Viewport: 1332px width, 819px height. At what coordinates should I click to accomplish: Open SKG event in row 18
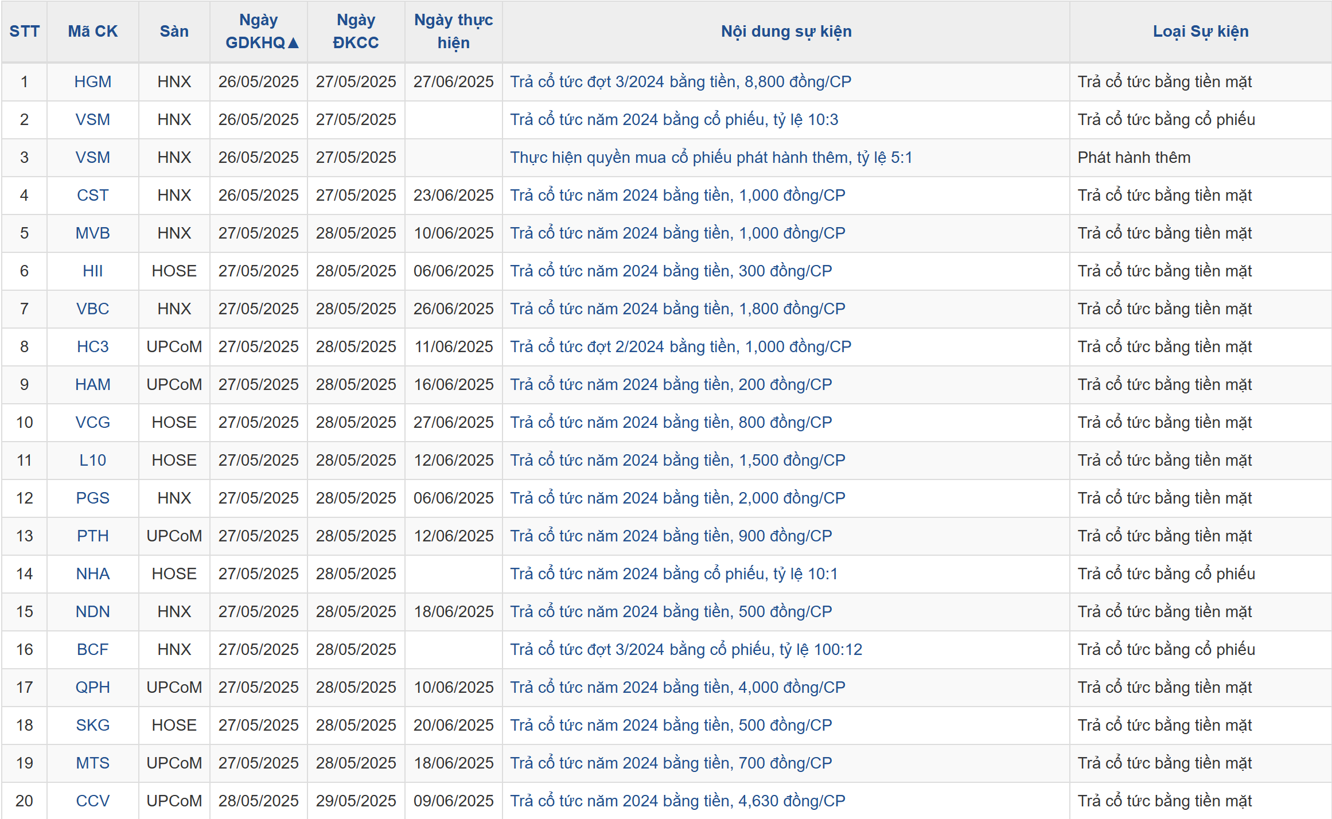point(671,726)
